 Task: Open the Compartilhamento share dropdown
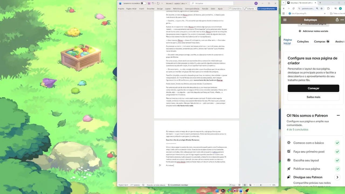coord(267,9)
